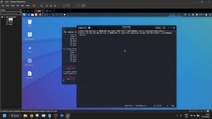Launch the file manager from Kali panel
This screenshot has width=212, height=119.
pos(32,15)
